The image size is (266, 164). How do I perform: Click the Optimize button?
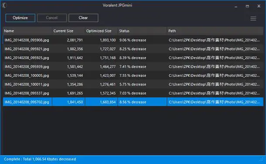click(x=20, y=18)
